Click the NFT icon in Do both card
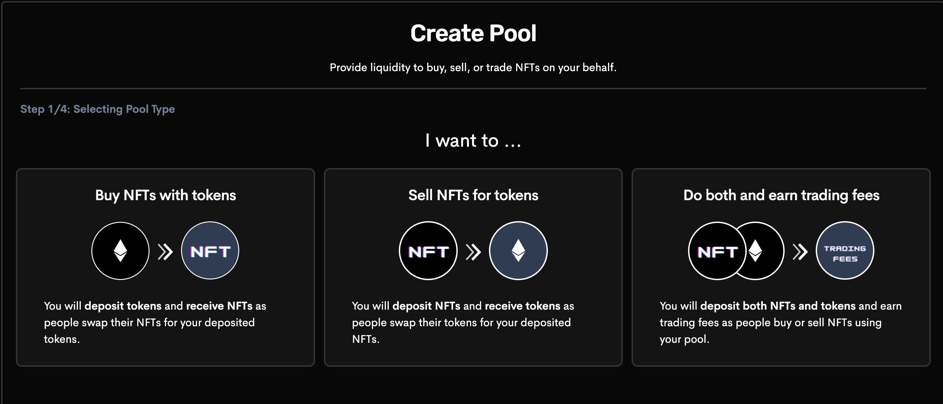The width and height of the screenshot is (943, 404). click(x=717, y=251)
